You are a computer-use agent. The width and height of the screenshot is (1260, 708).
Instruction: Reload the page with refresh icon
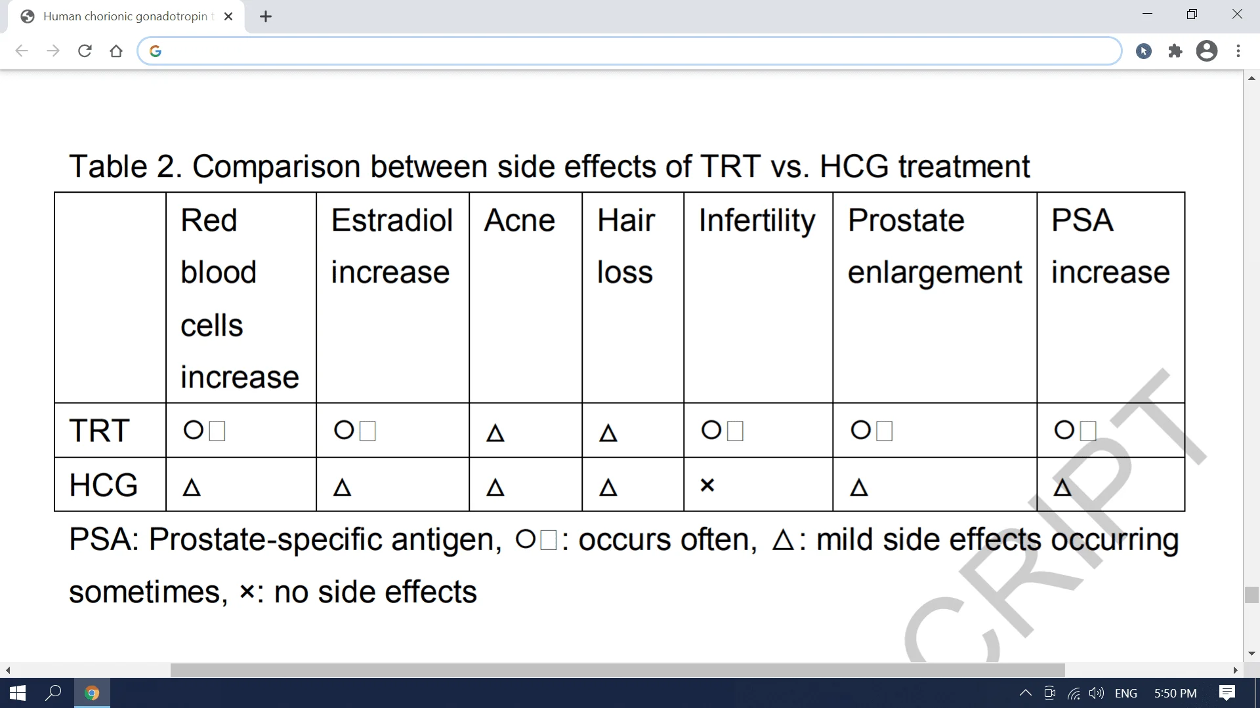85,51
